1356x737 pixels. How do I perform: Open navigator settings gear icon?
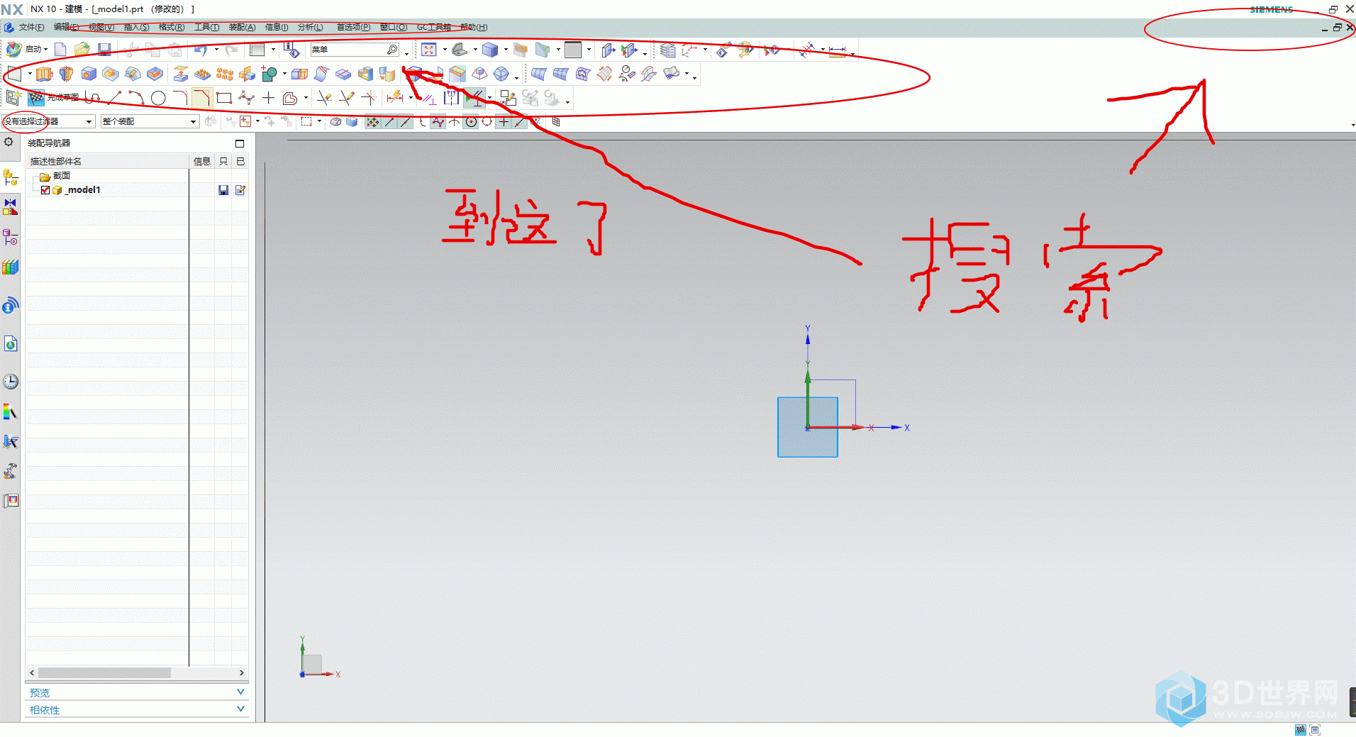click(9, 142)
